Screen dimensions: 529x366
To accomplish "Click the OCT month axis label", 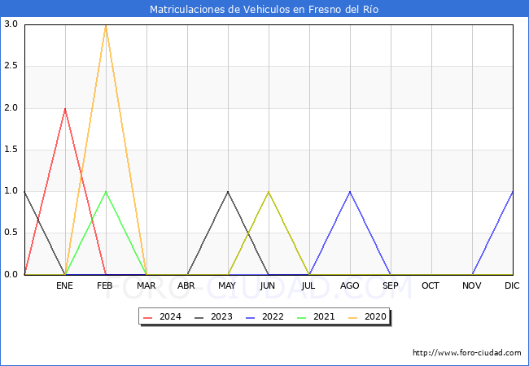I will (431, 285).
